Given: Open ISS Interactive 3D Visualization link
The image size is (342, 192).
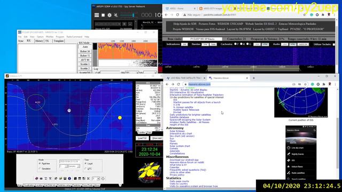Looking at the screenshot, I should coord(186,92).
